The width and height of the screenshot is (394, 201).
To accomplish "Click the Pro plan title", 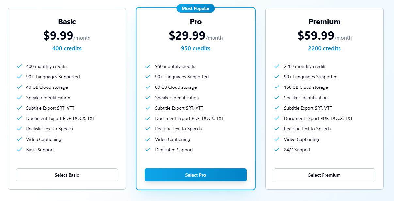I will coord(196,22).
